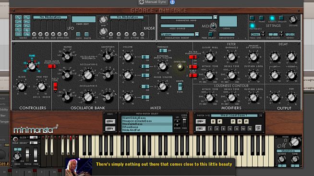Click the Mod wheel slider
Image resolution: width=314 pixels, height=176 pixels.
pyautogui.click(x=36, y=154)
